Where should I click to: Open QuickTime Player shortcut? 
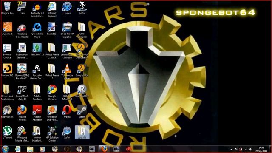coord(37,30)
